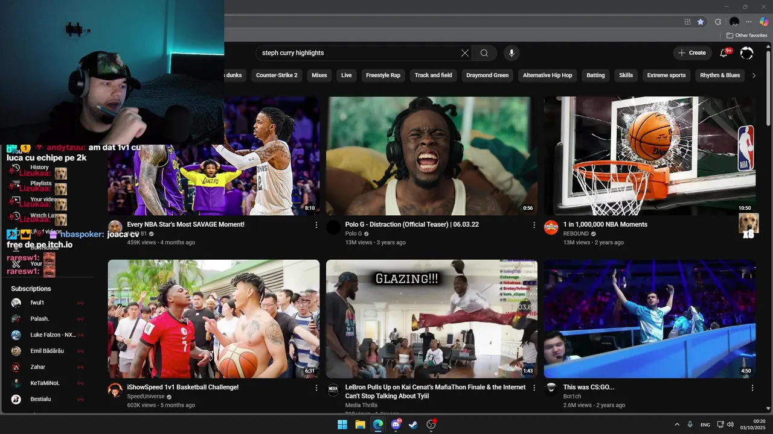773x434 pixels.
Task: Open more options for Every NBA Star's video
Action: (316, 225)
